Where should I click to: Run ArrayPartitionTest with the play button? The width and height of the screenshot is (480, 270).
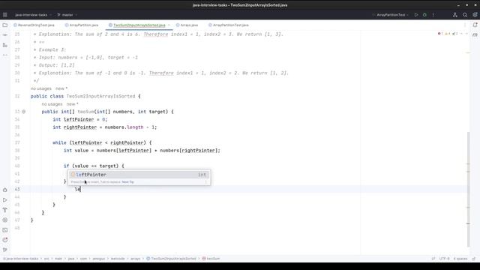tap(416, 15)
